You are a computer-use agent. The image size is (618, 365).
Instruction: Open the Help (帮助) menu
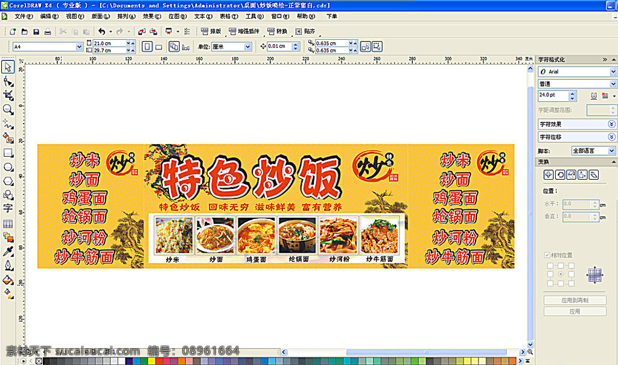pos(306,16)
